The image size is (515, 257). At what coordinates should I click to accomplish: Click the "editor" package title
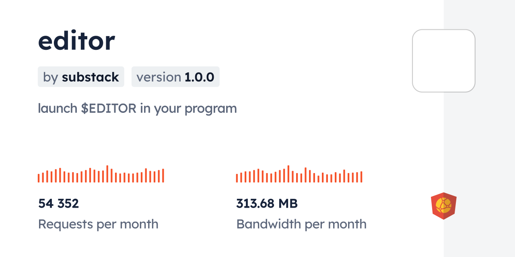tap(76, 41)
